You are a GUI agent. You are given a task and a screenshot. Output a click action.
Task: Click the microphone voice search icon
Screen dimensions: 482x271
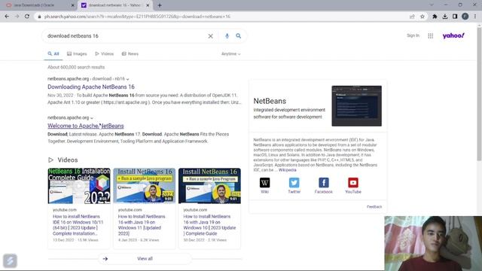(x=227, y=36)
